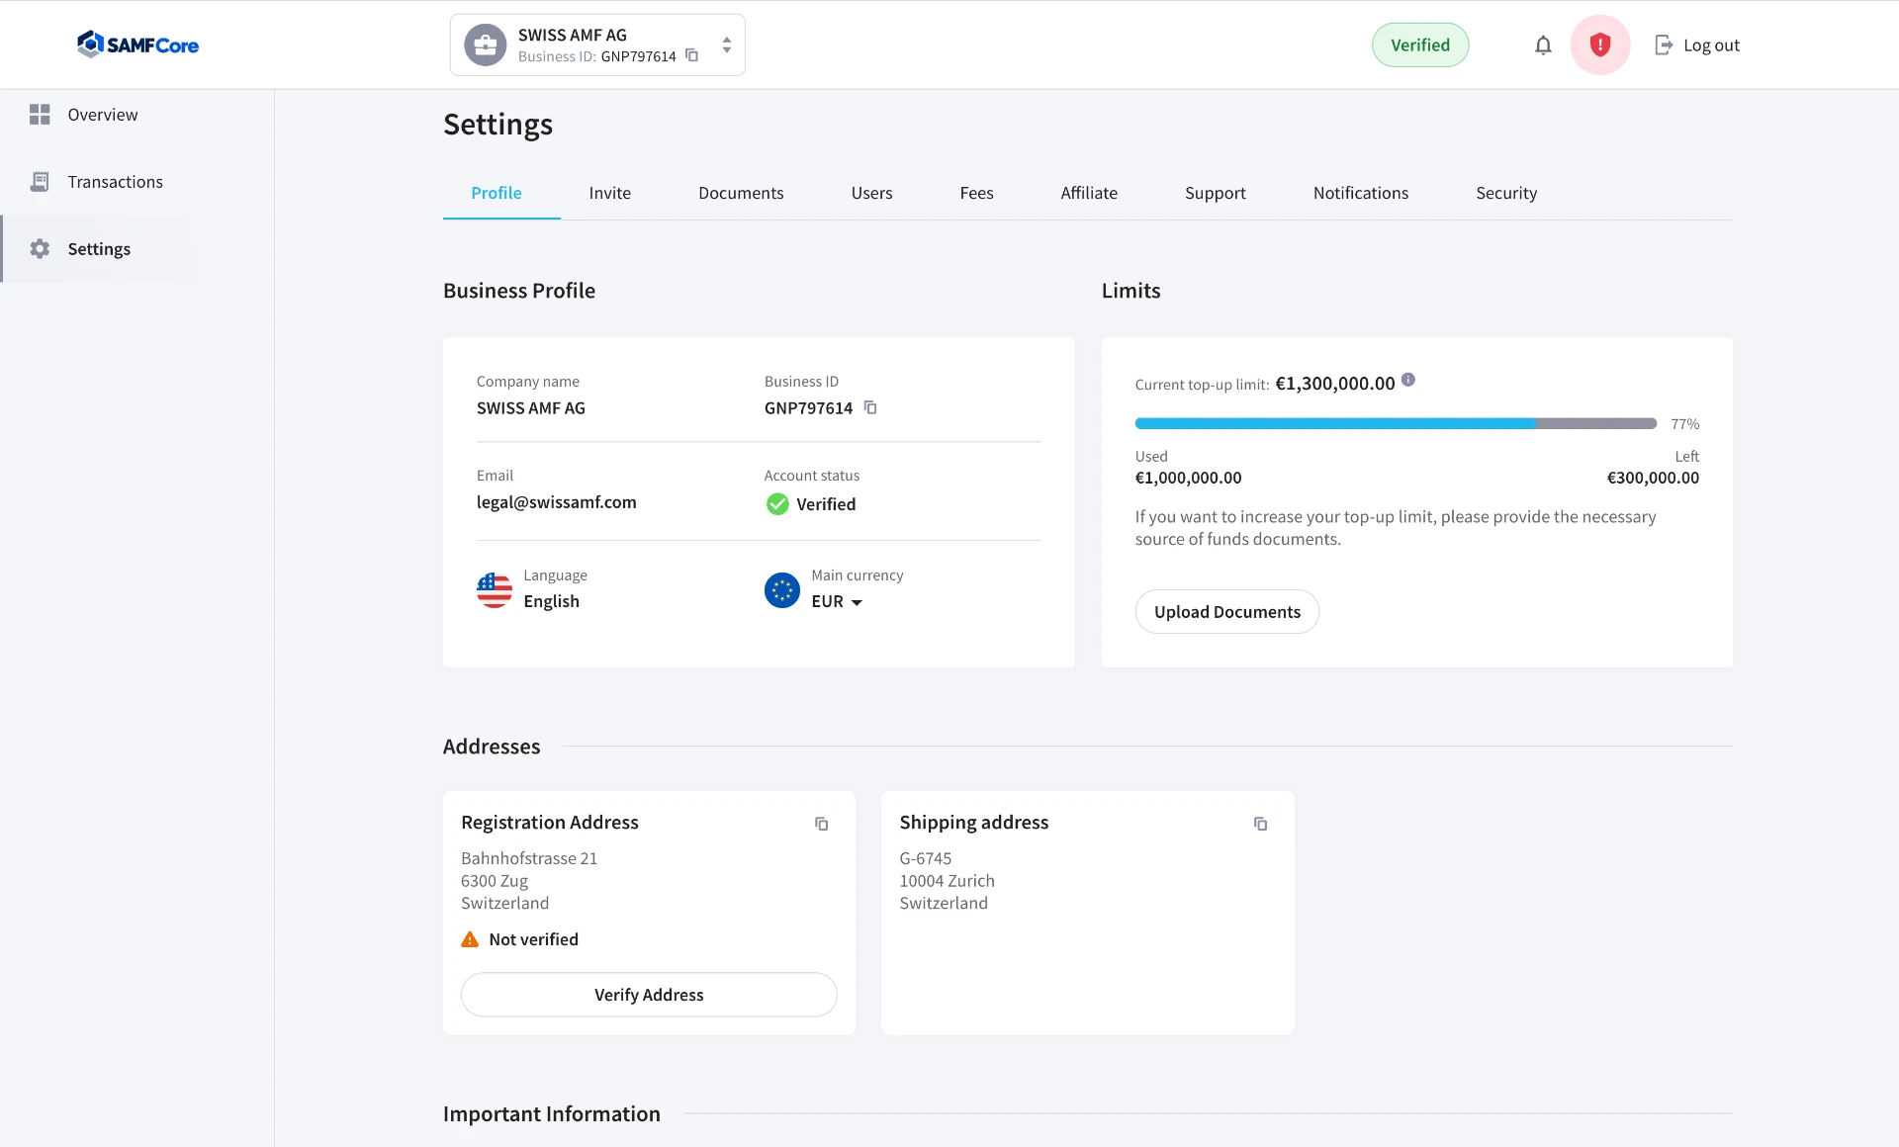
Task: Click the company name SWISS AMF AG in profile
Action: 531,408
